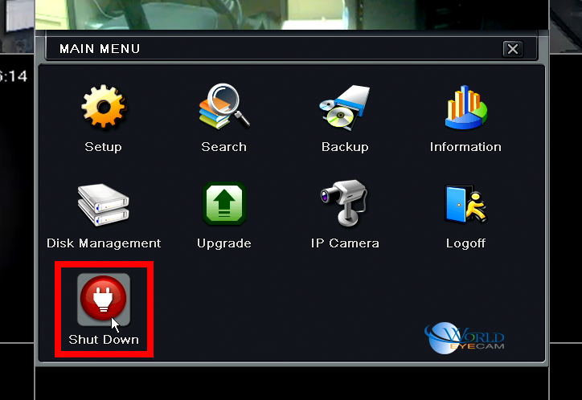582x400 pixels.
Task: Open the Search magnifier books icon
Action: tap(224, 106)
